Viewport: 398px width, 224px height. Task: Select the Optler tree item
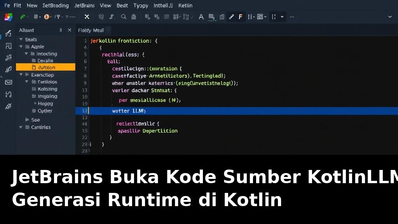point(42,111)
